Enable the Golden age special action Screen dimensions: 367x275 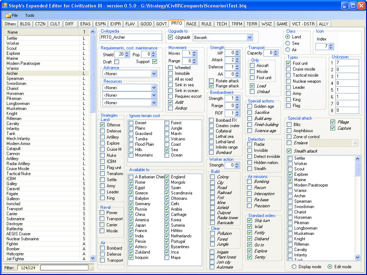click(250, 106)
